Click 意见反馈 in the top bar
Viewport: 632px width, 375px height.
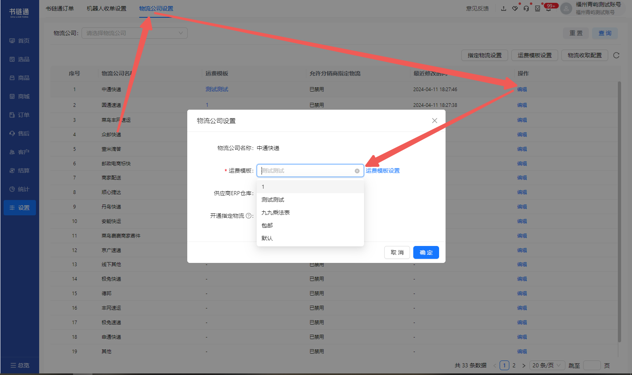pos(477,8)
